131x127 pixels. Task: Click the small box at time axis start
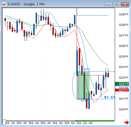coord(4,122)
